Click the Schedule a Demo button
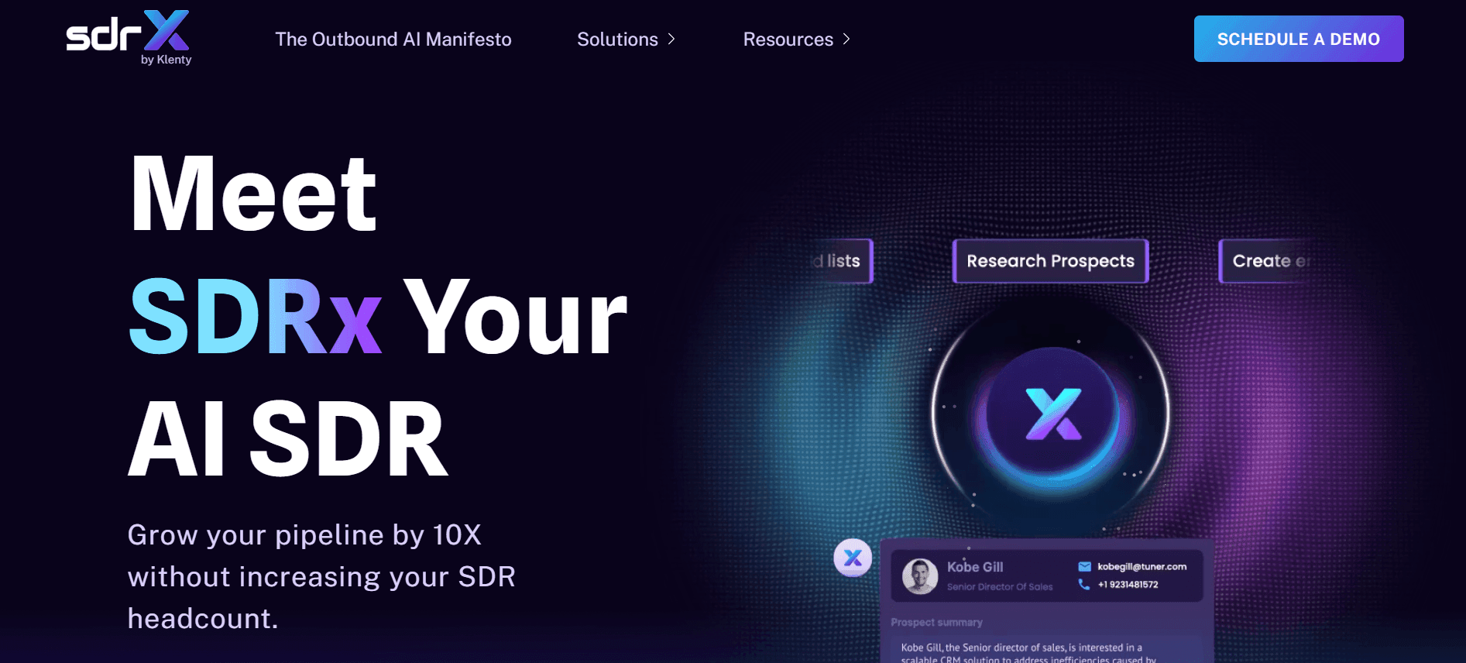 [1299, 39]
